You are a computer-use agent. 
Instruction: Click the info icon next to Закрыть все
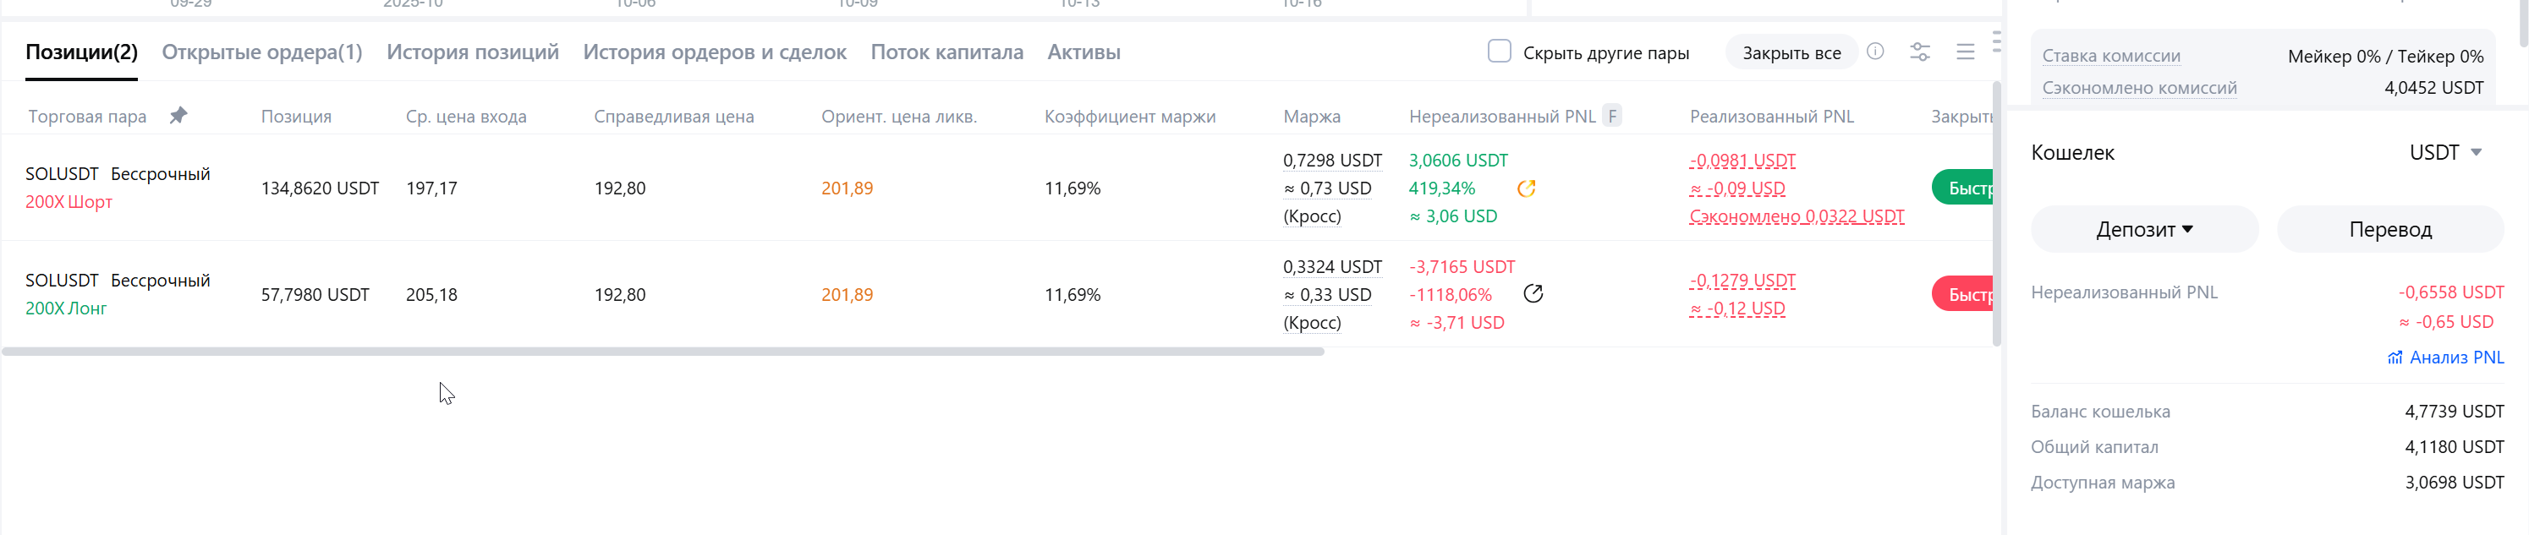1875,52
